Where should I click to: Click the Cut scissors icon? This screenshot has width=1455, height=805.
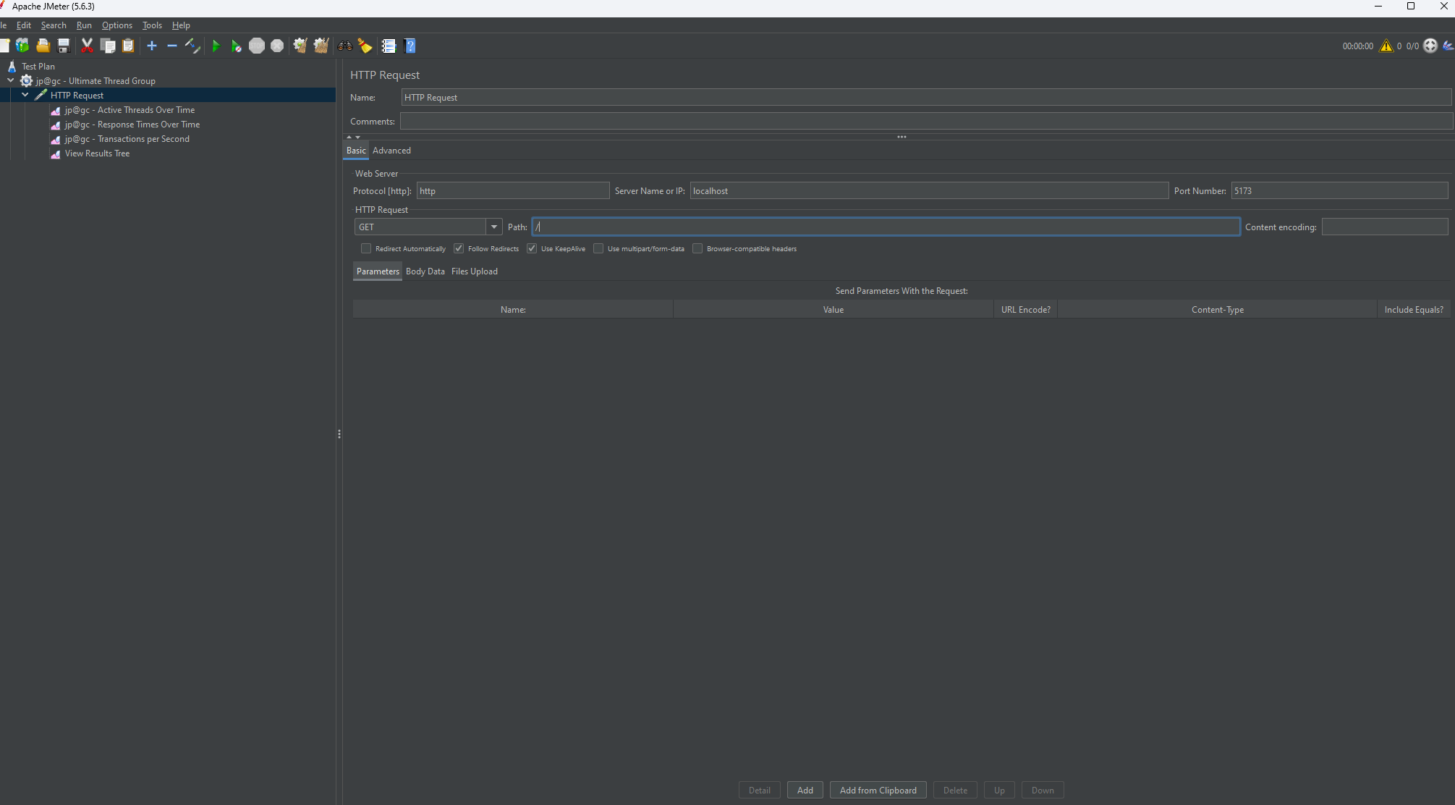[87, 46]
